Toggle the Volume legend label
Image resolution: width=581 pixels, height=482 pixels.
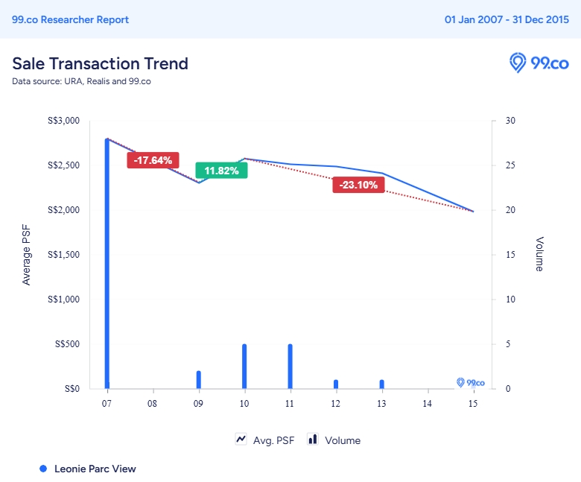[x=343, y=440]
